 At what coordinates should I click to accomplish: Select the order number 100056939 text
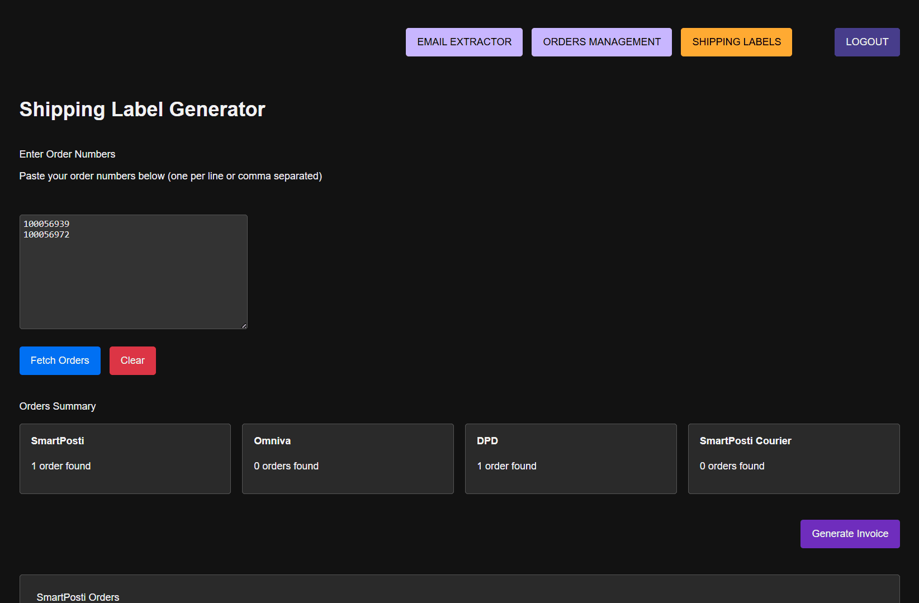coord(46,223)
